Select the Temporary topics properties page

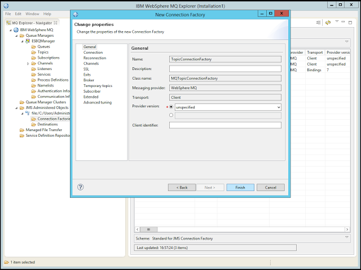[98, 85]
